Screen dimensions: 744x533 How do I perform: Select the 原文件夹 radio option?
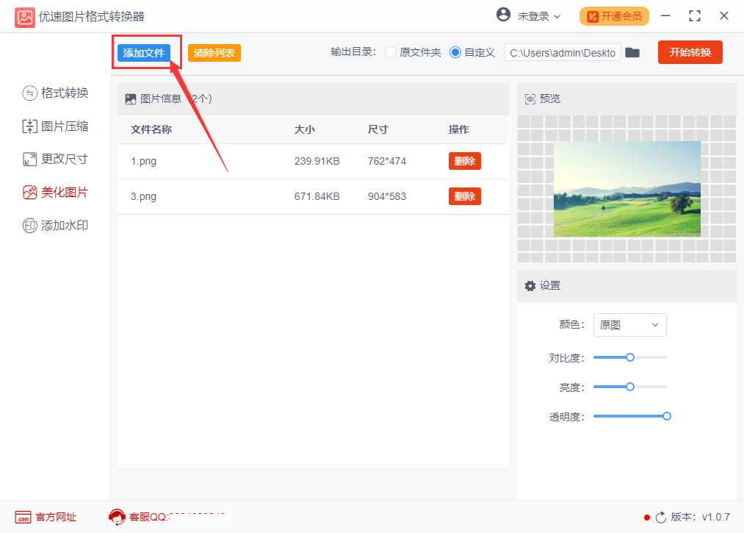click(391, 52)
